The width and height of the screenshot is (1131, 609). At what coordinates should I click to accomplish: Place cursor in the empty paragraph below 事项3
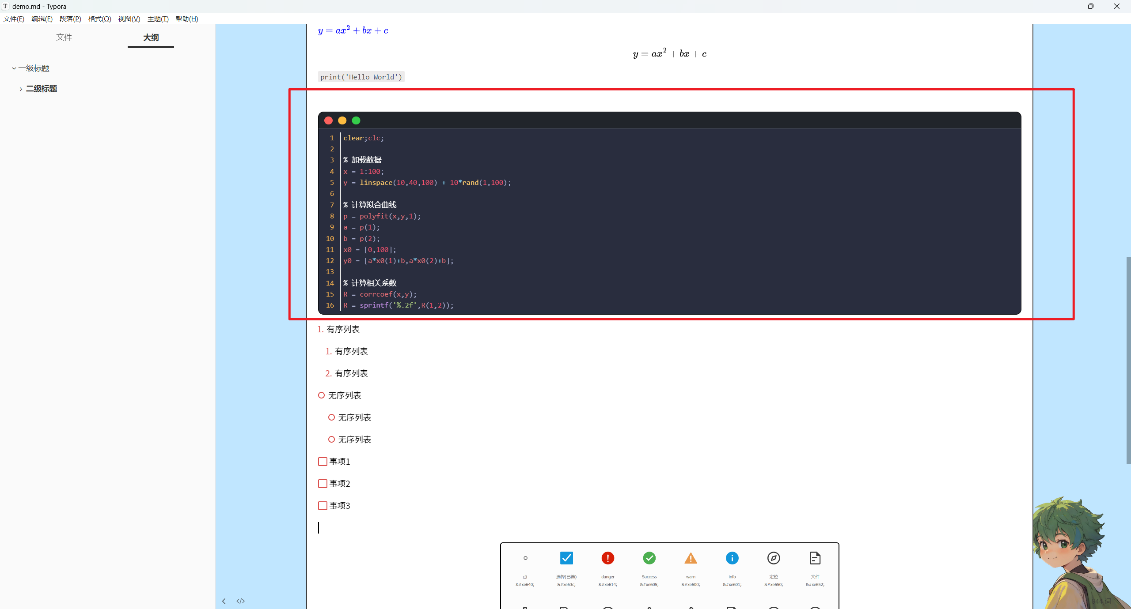click(669, 528)
